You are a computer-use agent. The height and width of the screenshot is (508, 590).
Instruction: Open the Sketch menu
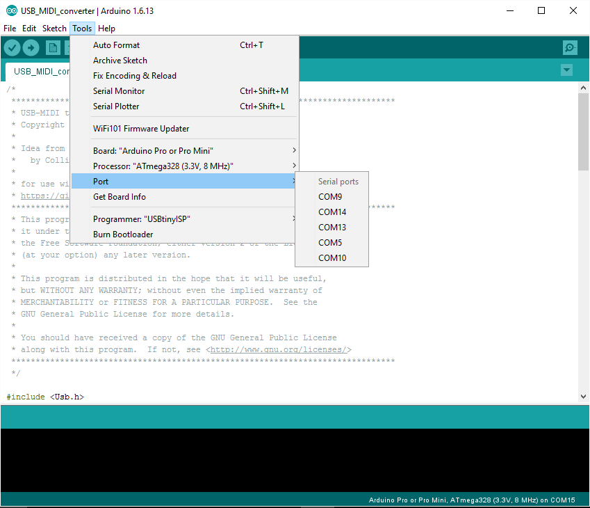(x=54, y=29)
